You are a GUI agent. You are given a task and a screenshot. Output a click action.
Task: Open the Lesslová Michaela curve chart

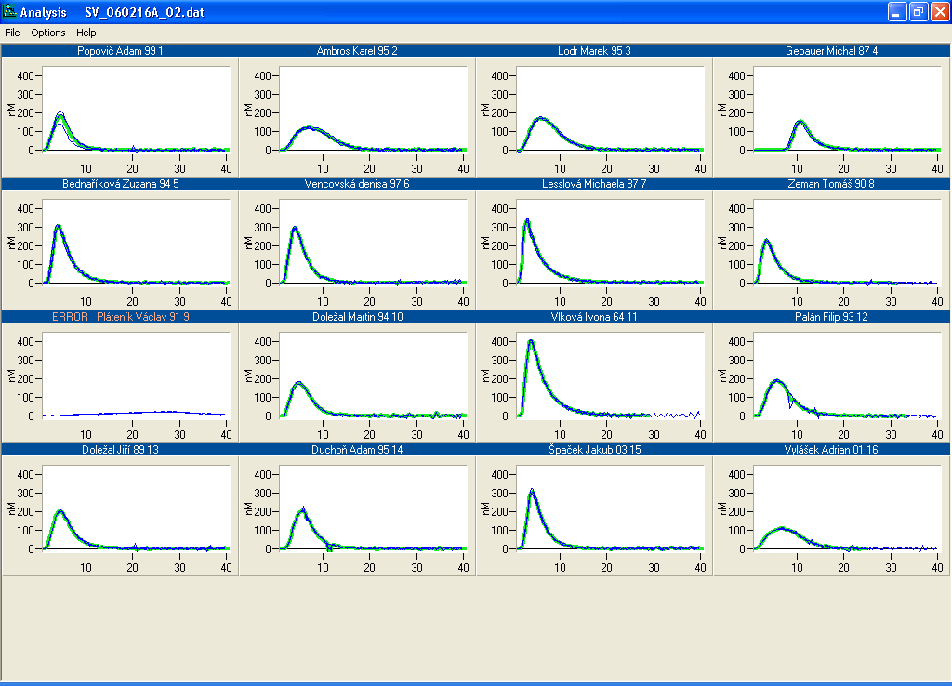point(610,241)
